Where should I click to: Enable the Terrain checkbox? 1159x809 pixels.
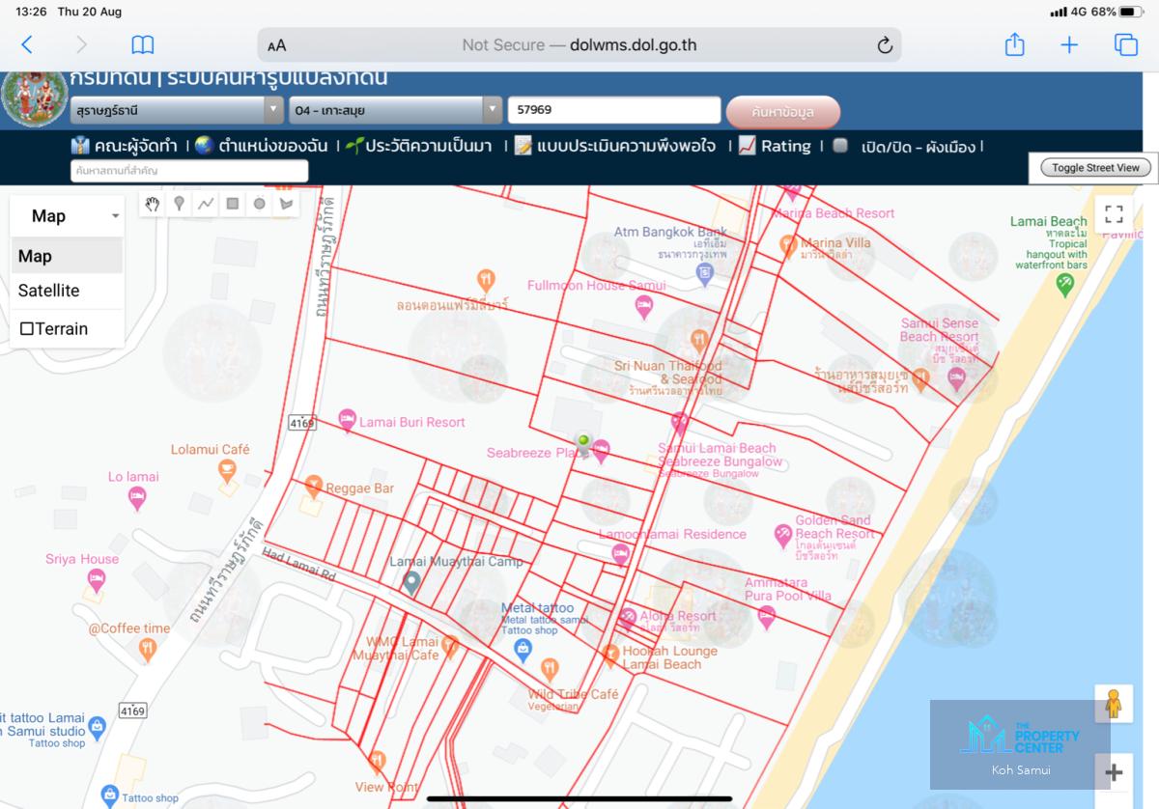pyautogui.click(x=27, y=329)
